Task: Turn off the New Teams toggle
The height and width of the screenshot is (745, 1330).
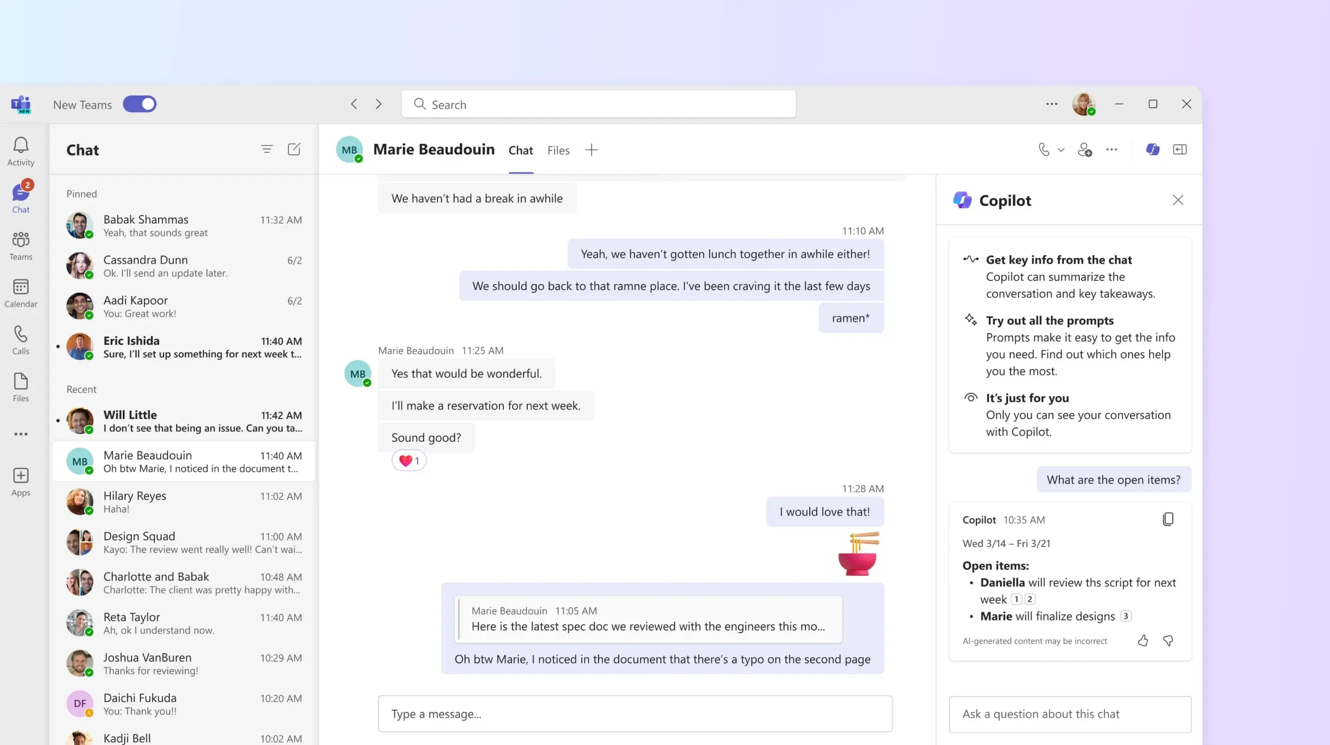Action: click(139, 104)
